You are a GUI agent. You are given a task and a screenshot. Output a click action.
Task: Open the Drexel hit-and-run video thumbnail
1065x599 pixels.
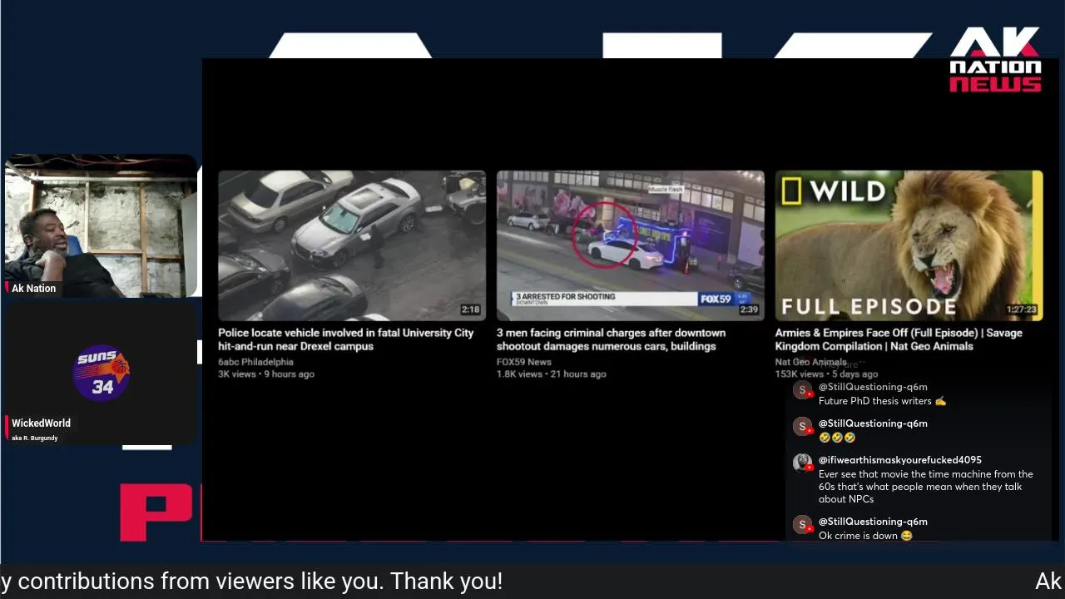point(352,245)
